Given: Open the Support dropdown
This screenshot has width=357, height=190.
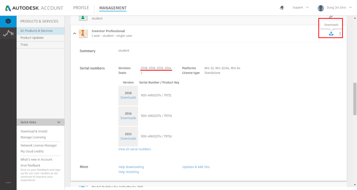Looking at the screenshot, I should coord(300,7).
